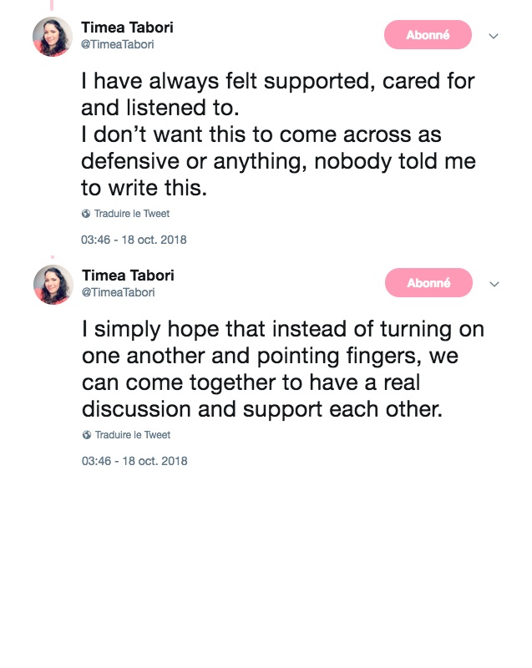Click the pink thread line above the first avatar
Viewport: 532px width, 668px height.
[52, 7]
